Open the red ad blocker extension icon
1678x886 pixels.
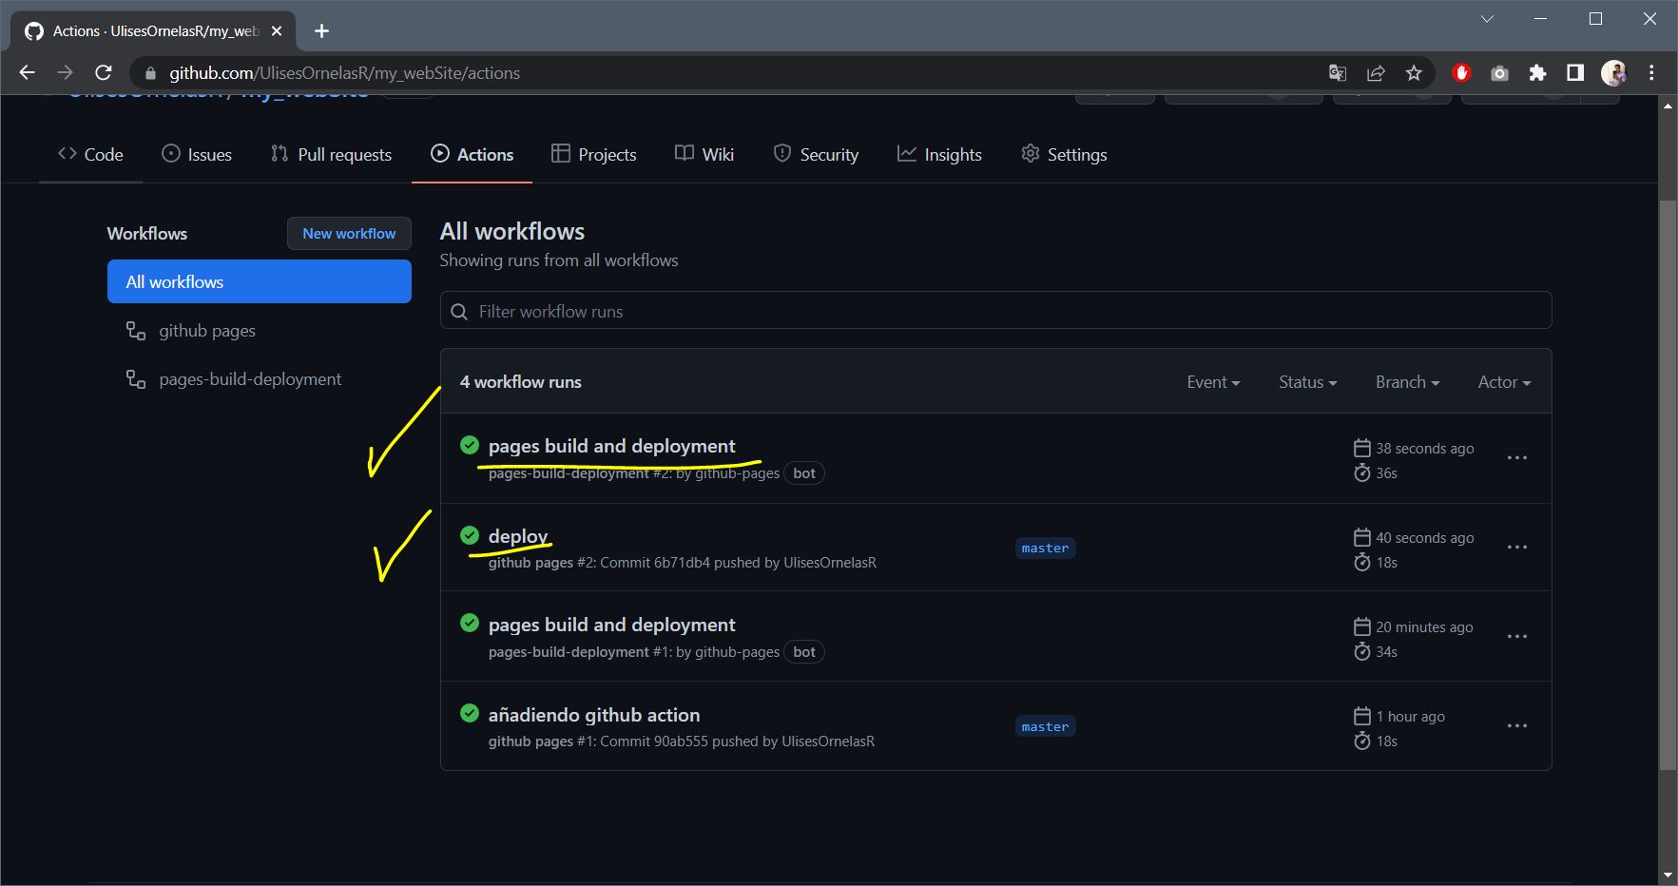[1461, 72]
